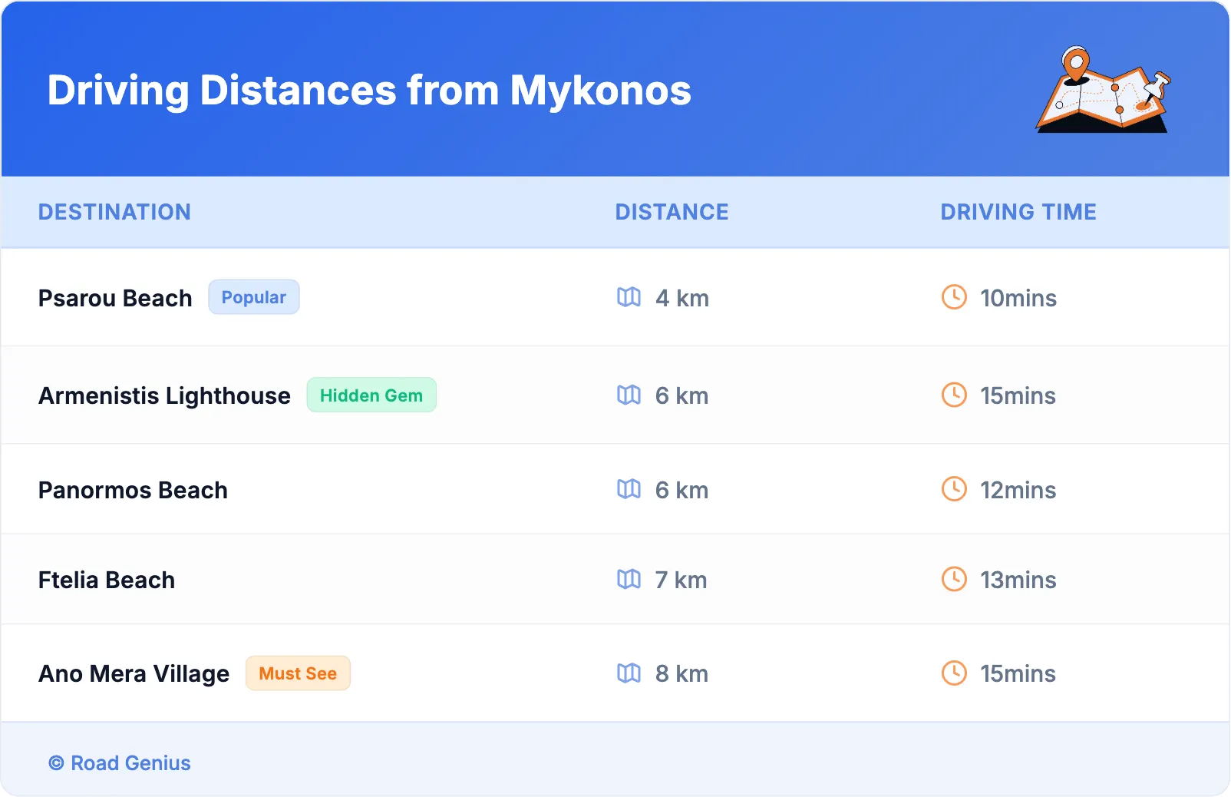Click the 4 km distance value

pyautogui.click(x=682, y=298)
